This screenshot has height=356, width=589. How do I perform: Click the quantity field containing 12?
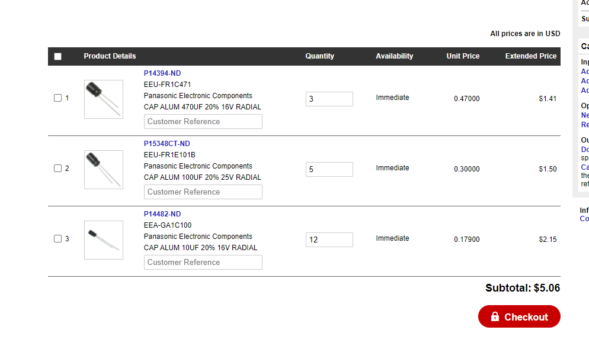point(329,240)
